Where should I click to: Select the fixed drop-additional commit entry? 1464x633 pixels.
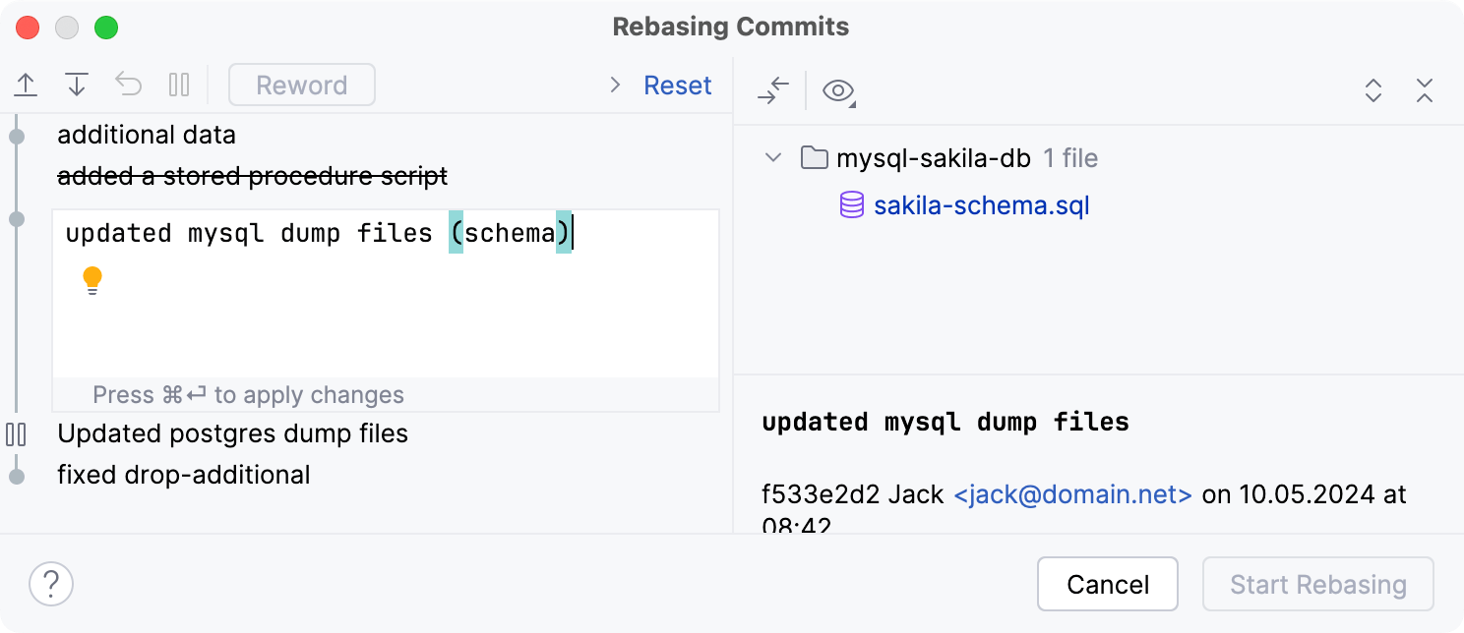tap(184, 475)
